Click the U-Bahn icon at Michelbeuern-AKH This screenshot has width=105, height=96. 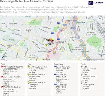50,52
